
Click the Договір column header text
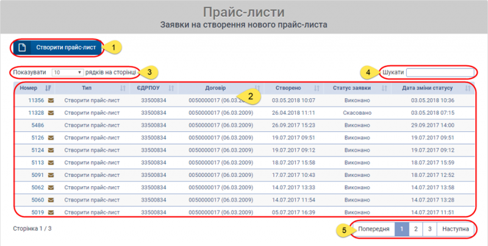[215, 88]
